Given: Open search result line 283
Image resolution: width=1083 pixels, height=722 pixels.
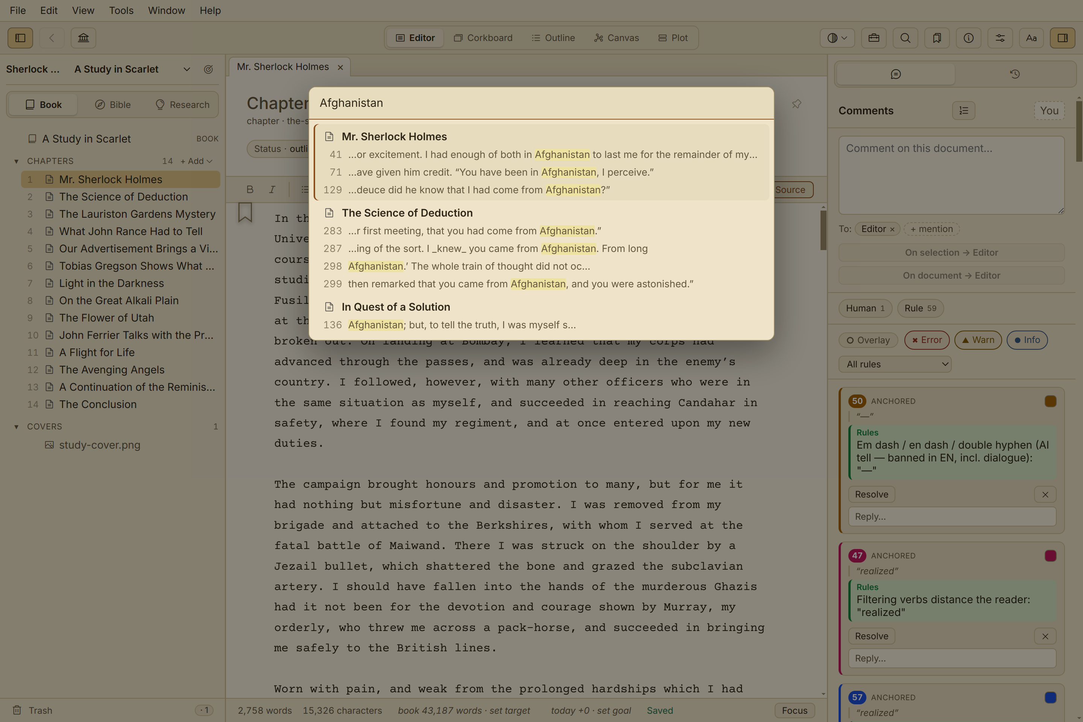Looking at the screenshot, I should pyautogui.click(x=541, y=231).
